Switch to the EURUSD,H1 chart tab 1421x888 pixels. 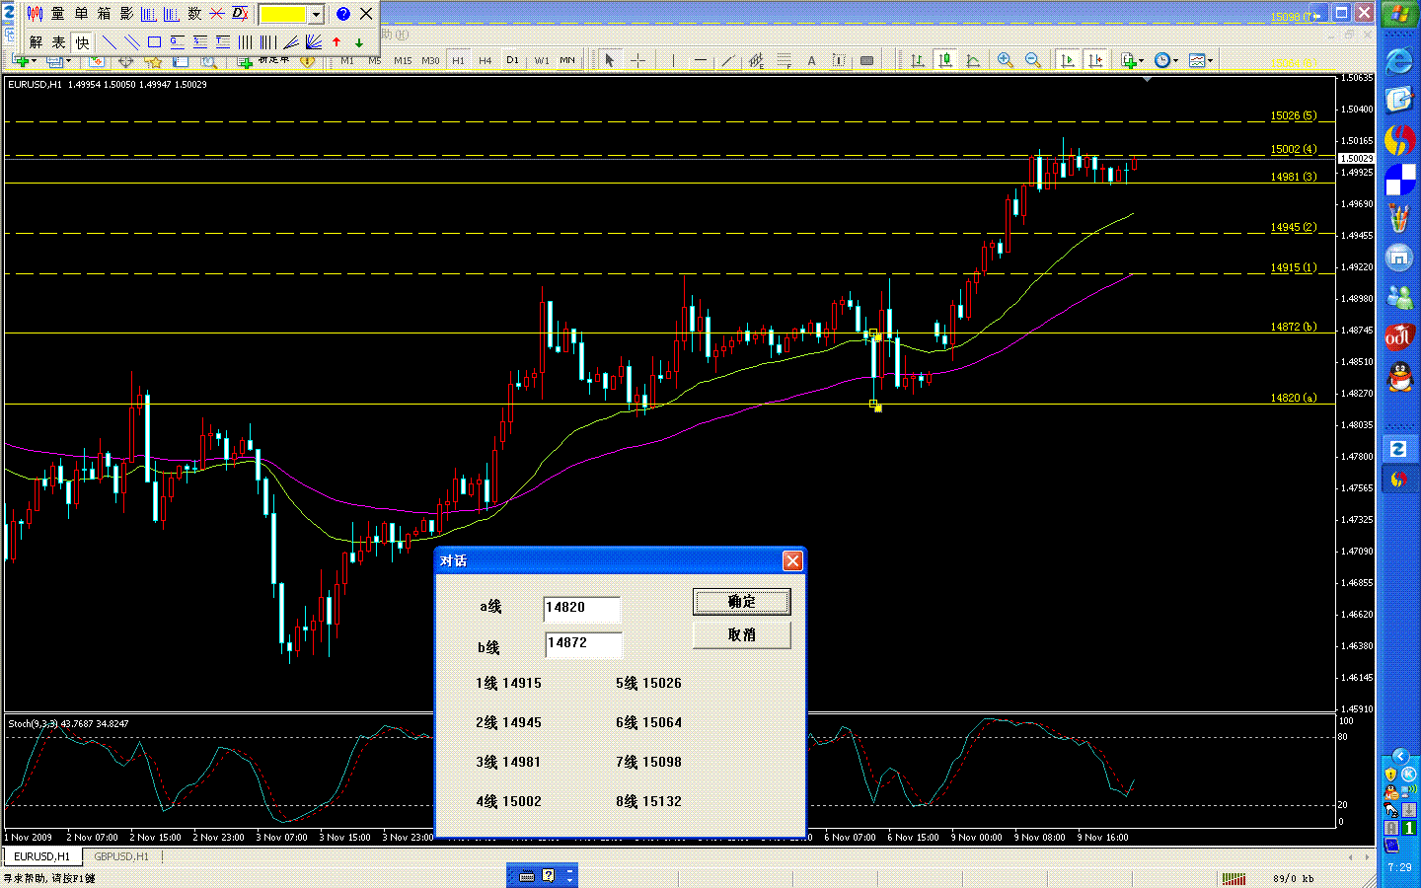click(x=41, y=856)
